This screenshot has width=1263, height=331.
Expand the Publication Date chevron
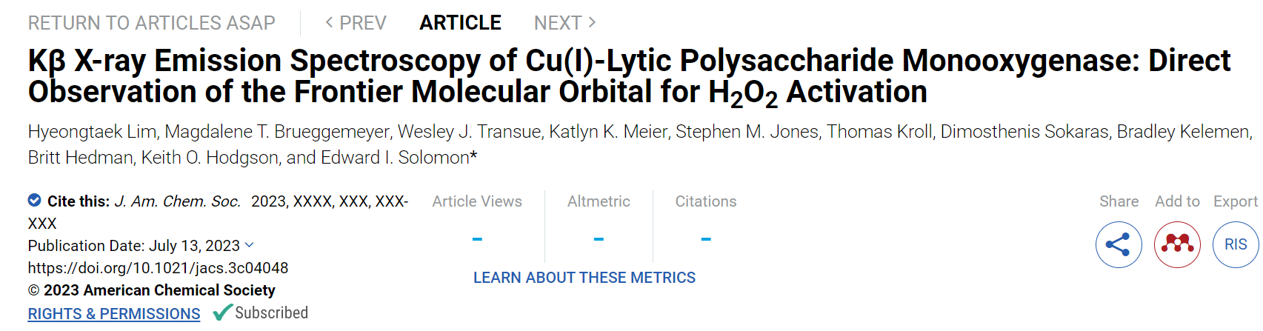tap(249, 245)
